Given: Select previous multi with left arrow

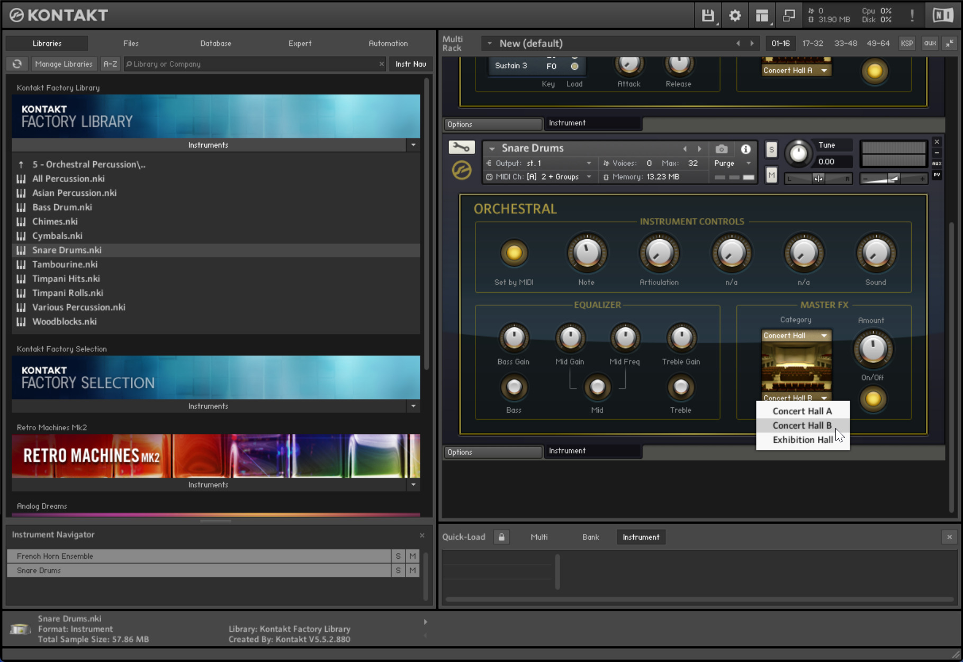Looking at the screenshot, I should click(738, 43).
